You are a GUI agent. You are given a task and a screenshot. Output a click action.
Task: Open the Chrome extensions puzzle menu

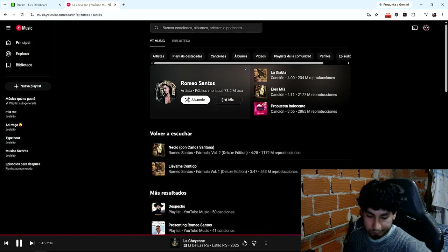click(413, 15)
